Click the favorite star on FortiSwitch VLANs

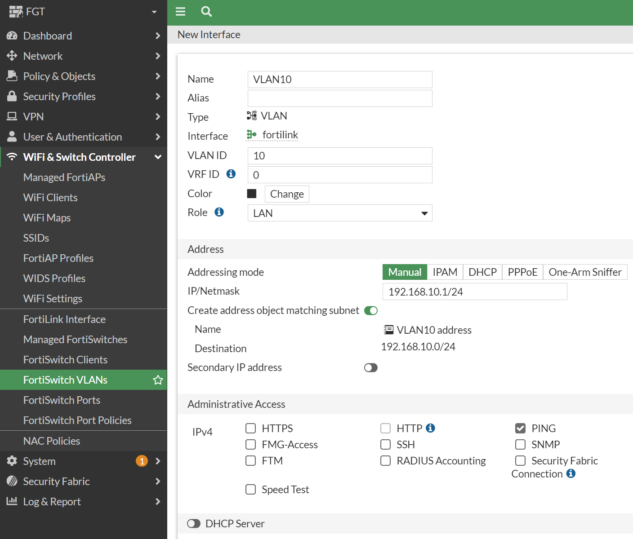(x=158, y=380)
